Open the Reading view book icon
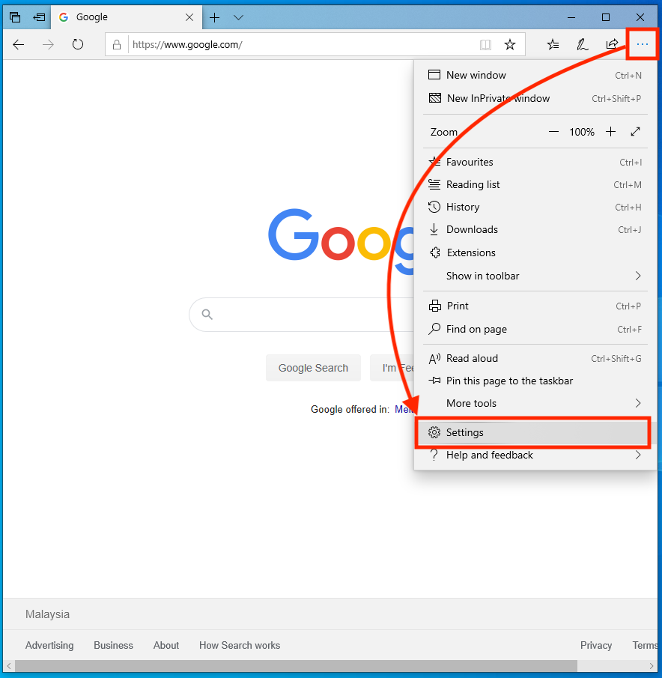The height and width of the screenshot is (678, 662). pos(485,45)
